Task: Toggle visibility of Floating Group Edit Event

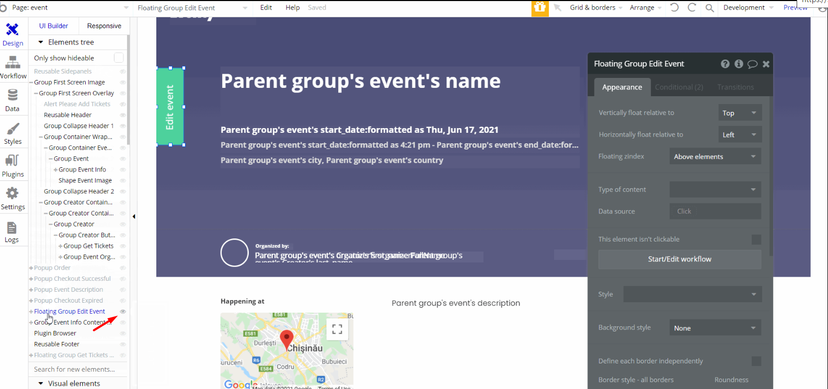Action: click(x=123, y=312)
